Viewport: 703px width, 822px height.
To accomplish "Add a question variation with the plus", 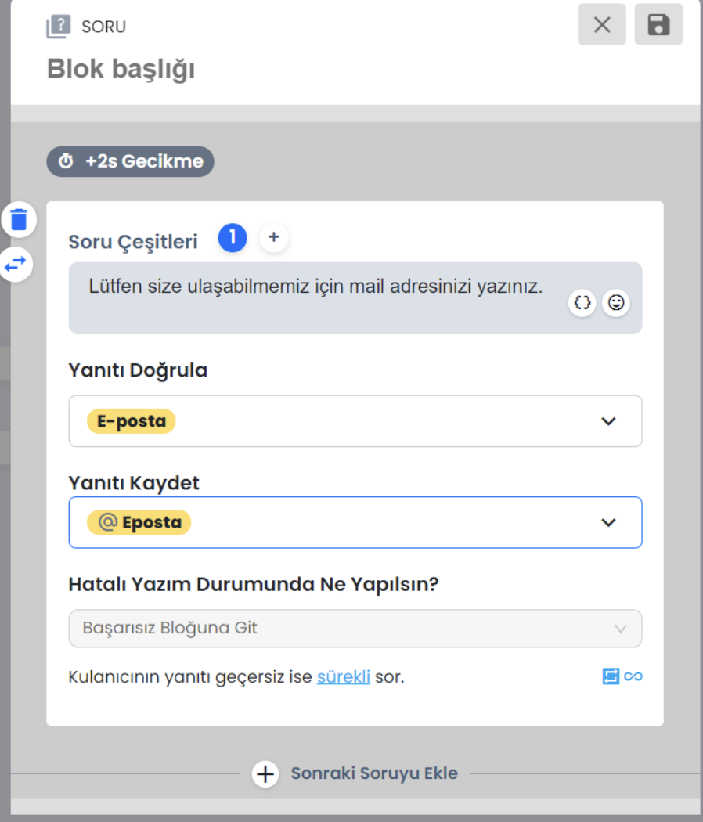I will [274, 237].
